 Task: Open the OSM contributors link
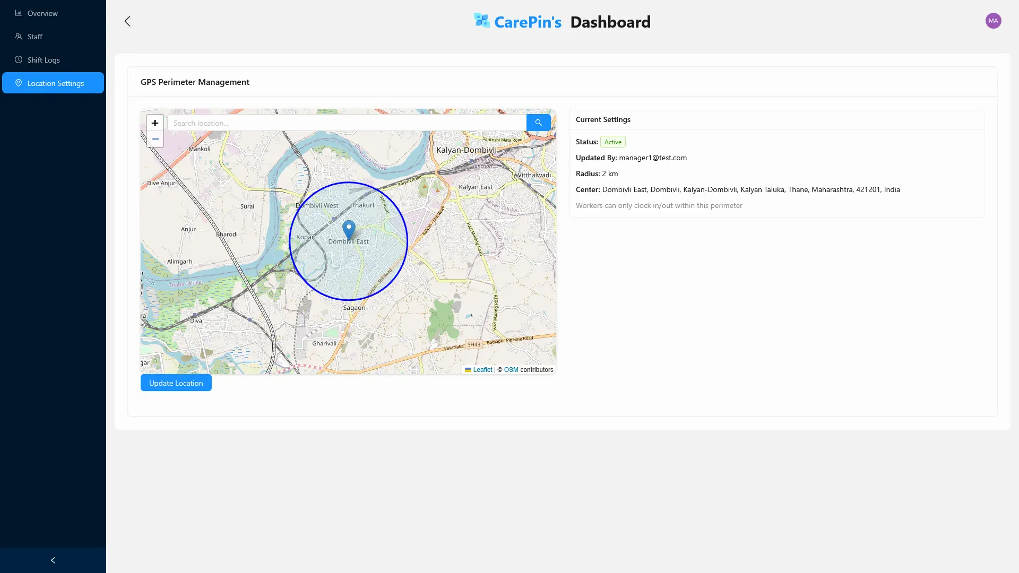click(511, 370)
